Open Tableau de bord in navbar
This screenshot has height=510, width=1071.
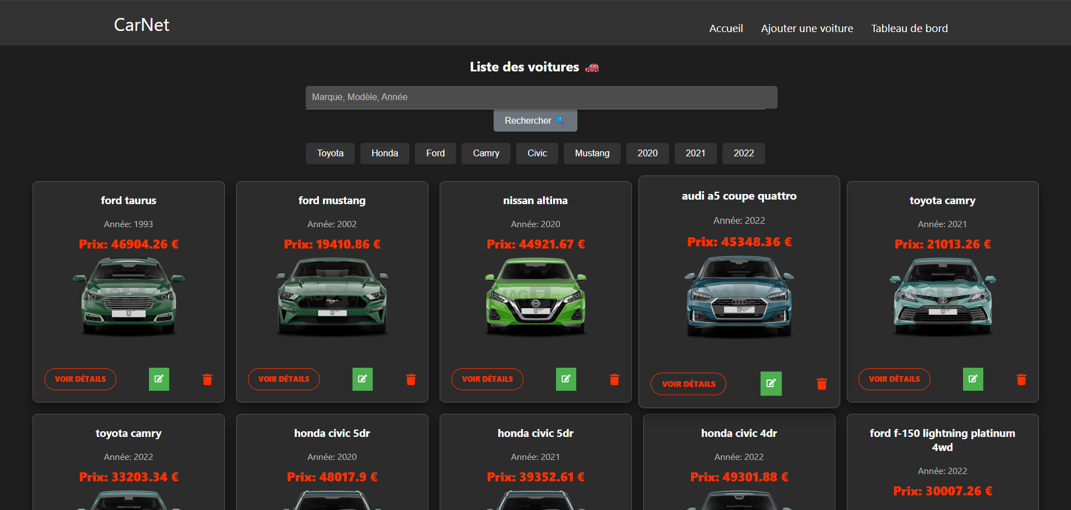coord(909,28)
